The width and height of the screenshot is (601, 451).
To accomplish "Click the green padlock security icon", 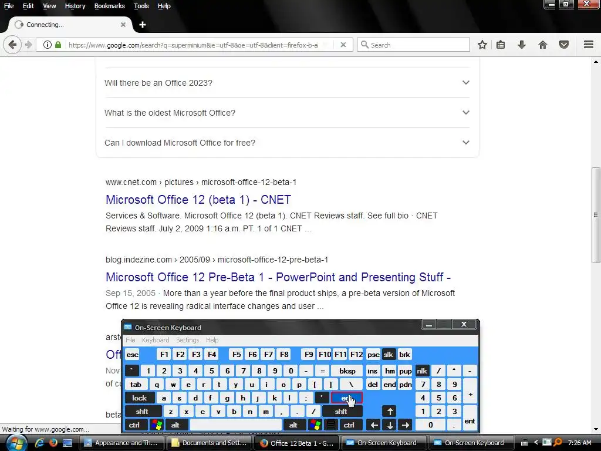I will 58,45.
